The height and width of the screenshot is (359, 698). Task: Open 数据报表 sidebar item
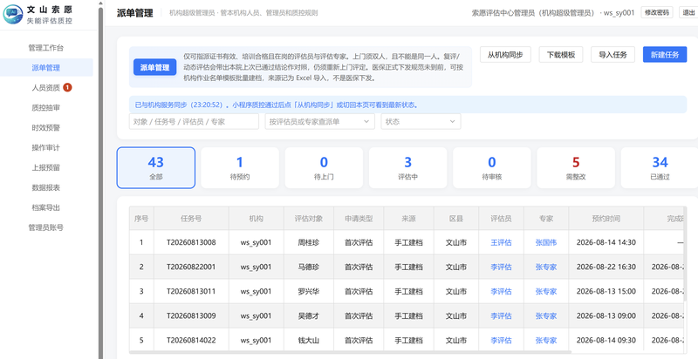tap(46, 187)
